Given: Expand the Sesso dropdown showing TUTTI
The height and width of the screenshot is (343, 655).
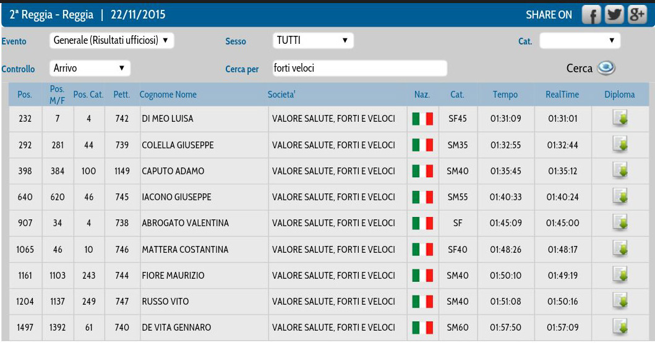Looking at the screenshot, I should tap(313, 41).
